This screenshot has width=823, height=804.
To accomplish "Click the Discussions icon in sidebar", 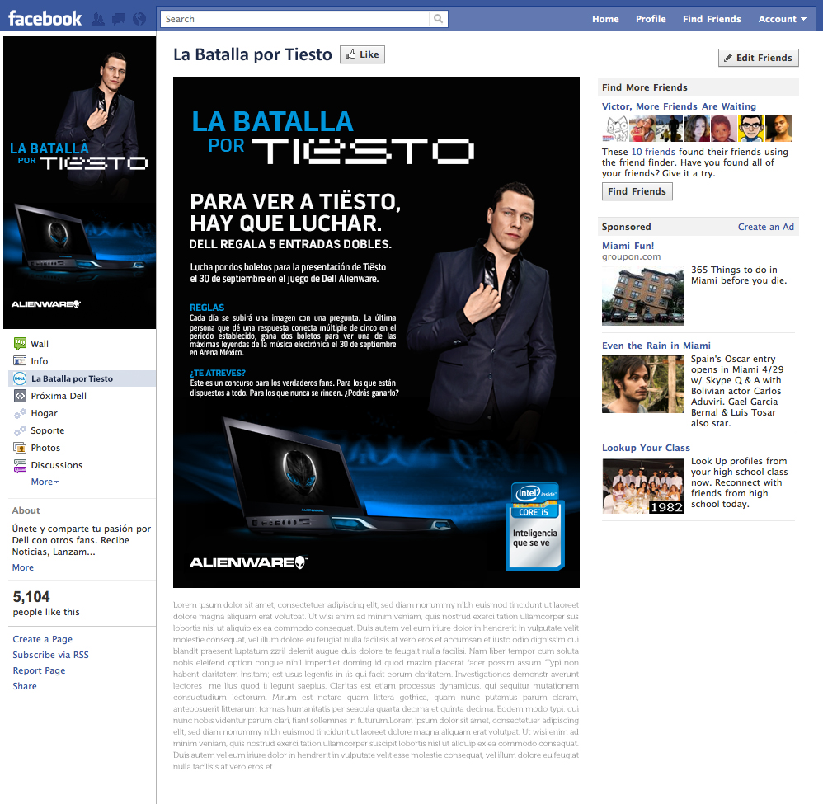I will [x=20, y=466].
